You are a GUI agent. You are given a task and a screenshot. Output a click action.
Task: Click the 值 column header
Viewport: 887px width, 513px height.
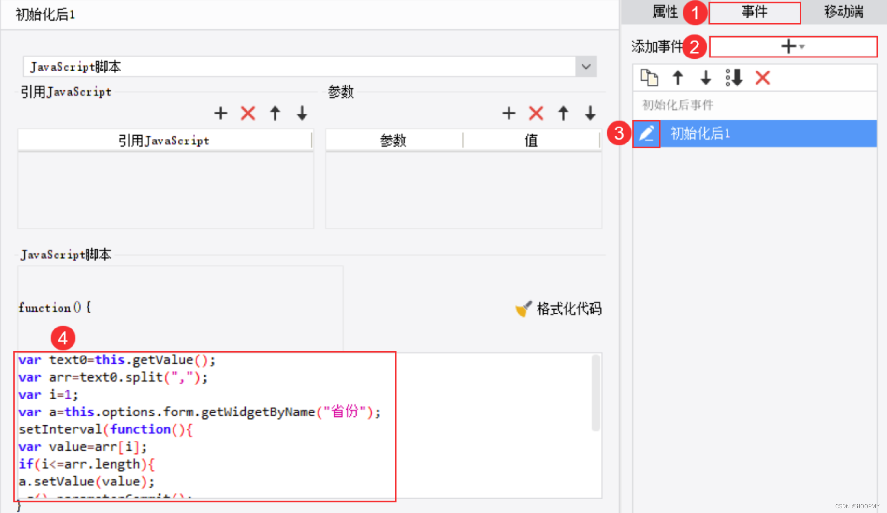pyautogui.click(x=531, y=141)
